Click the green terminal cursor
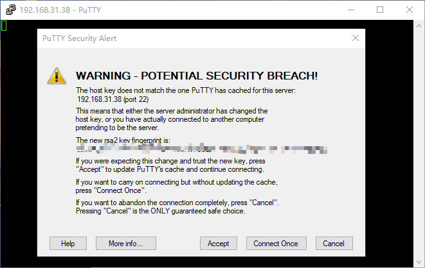425x268 pixels. (4, 26)
